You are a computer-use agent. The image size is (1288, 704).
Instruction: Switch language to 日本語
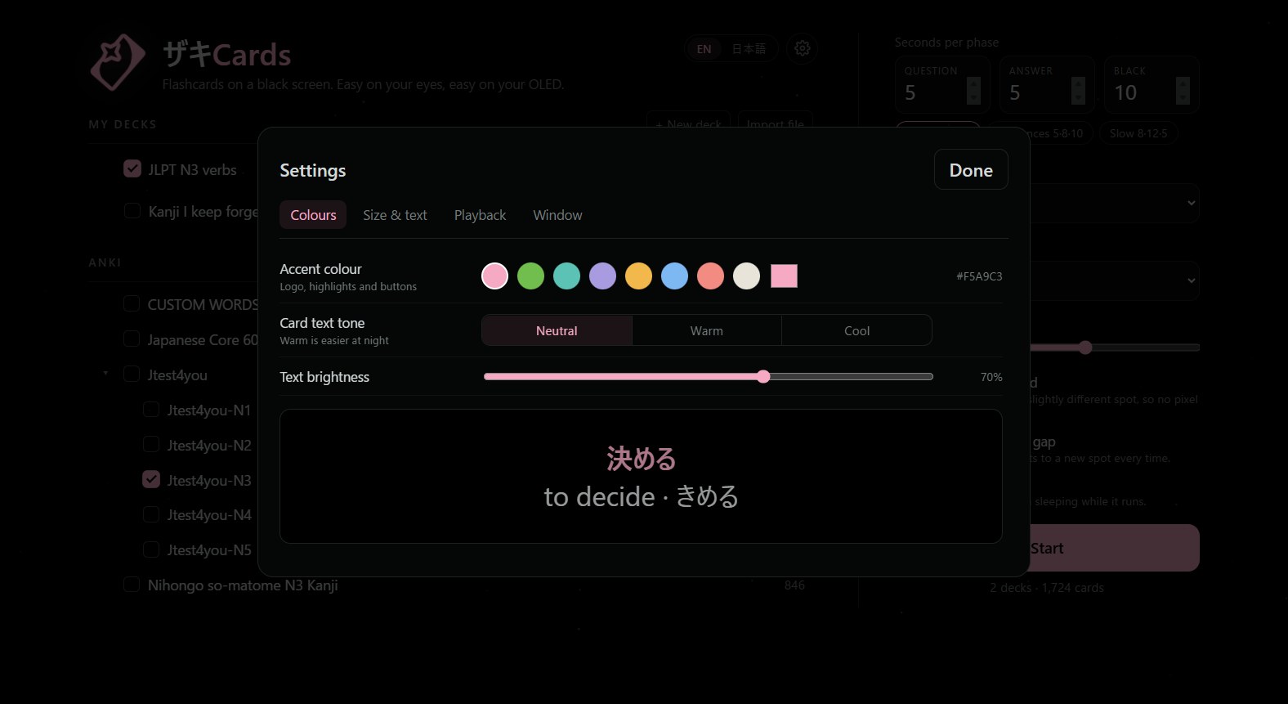(x=749, y=49)
